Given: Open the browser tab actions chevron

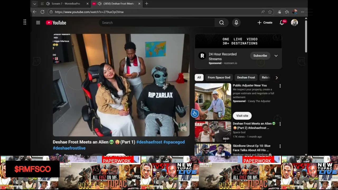Looking at the screenshot, I should pos(34,4).
